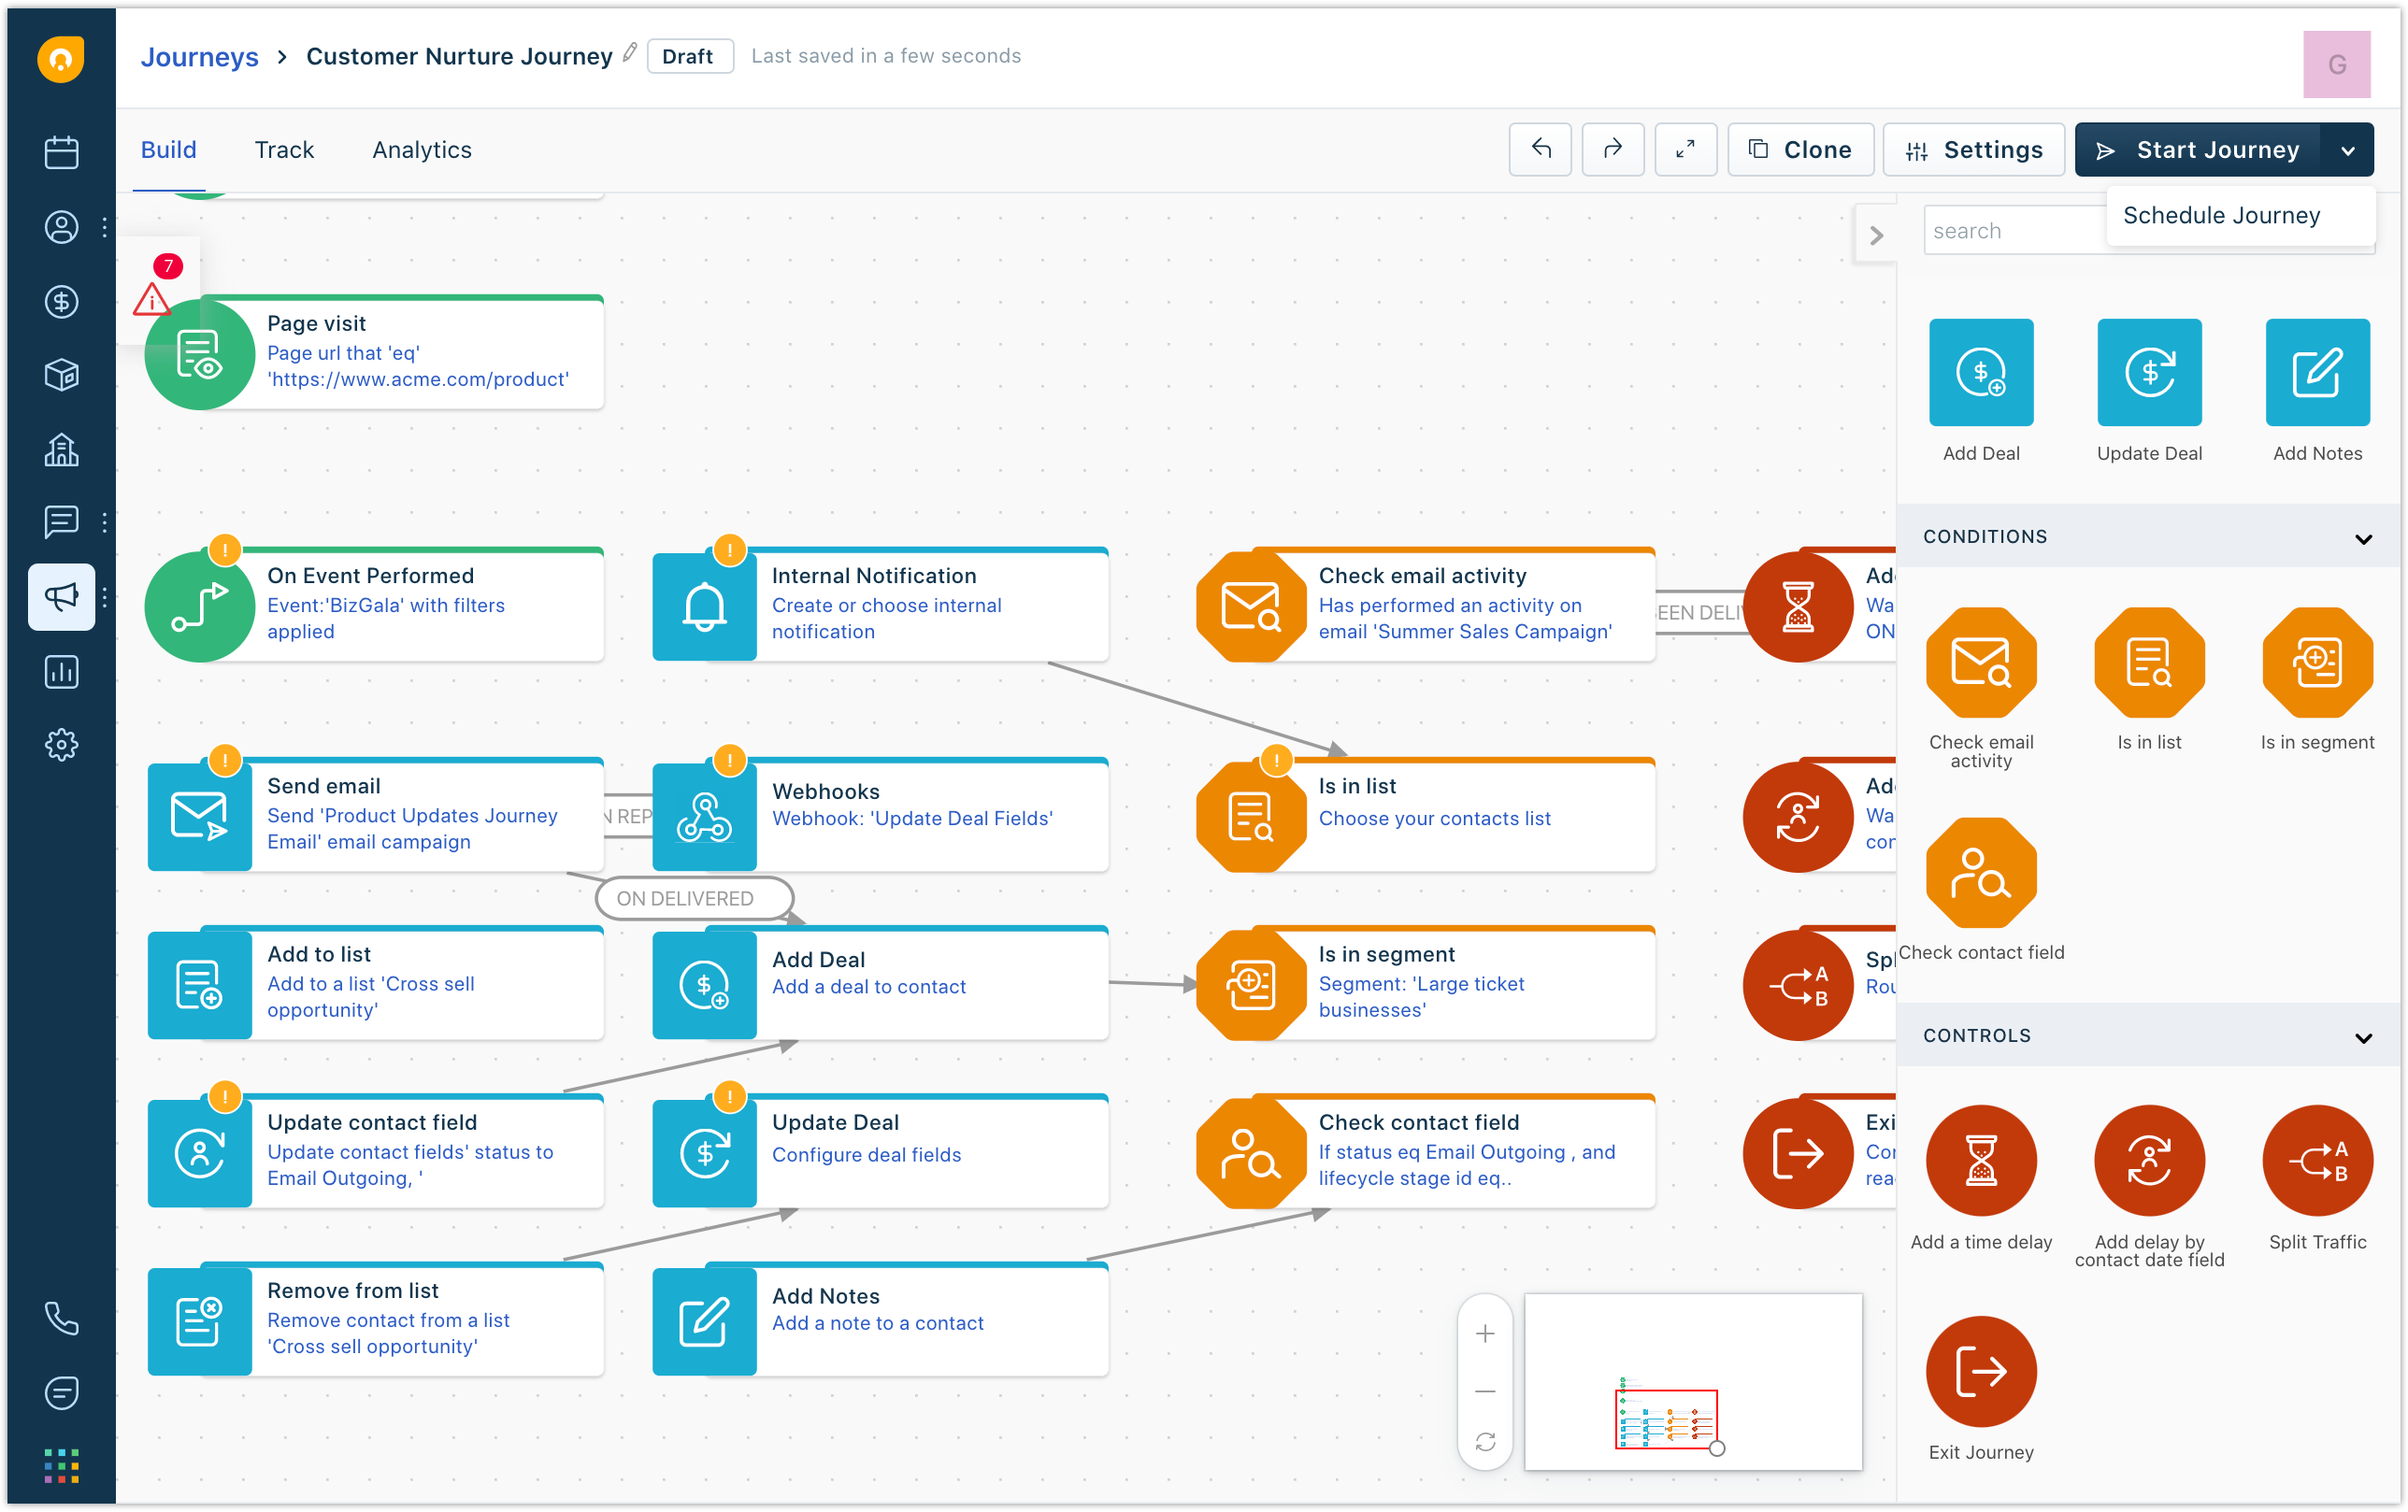Select the Split Traffic control icon

coord(2318,1160)
